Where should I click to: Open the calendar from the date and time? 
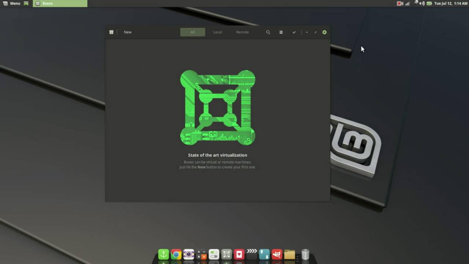click(451, 3)
